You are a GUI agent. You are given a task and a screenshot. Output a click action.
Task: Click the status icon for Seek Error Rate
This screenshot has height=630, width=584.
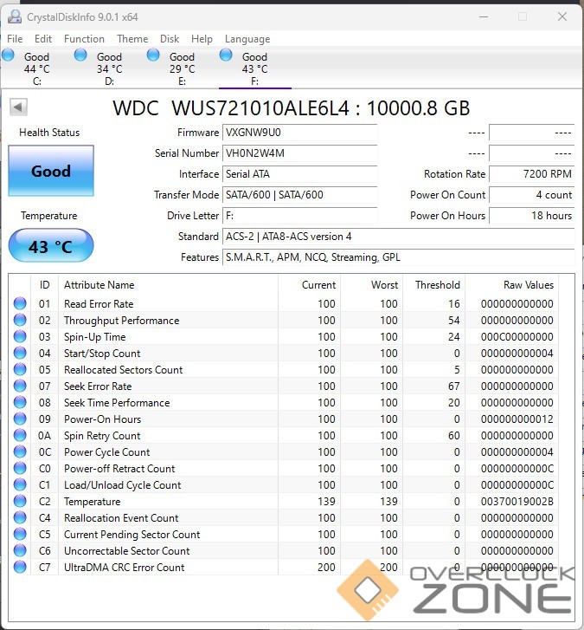tap(20, 386)
